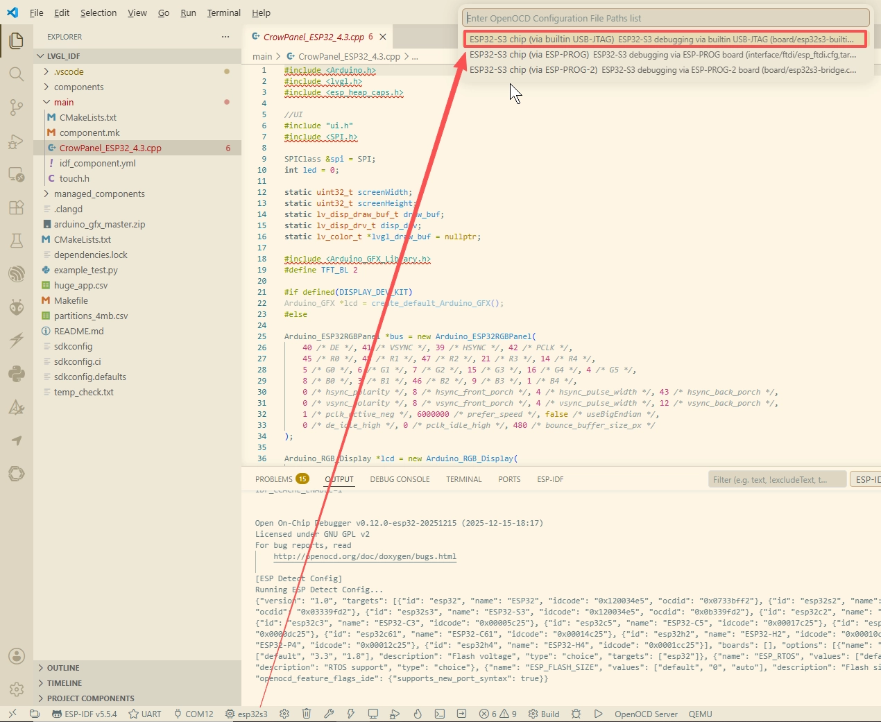Viewport: 881px width, 722px height.
Task: Open the ESP-ID output channel dropdown
Action: [x=865, y=479]
